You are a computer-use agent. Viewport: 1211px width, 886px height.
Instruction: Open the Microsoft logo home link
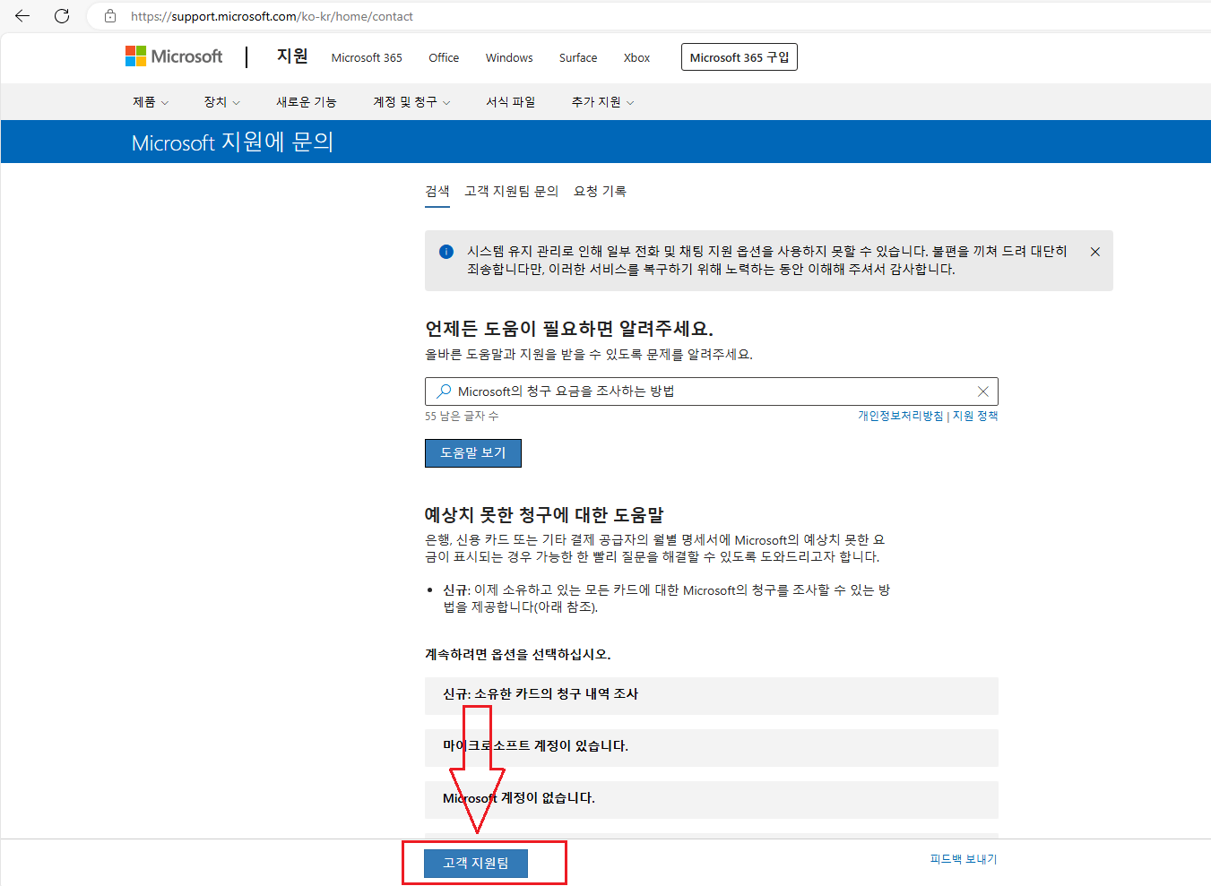pyautogui.click(x=174, y=56)
